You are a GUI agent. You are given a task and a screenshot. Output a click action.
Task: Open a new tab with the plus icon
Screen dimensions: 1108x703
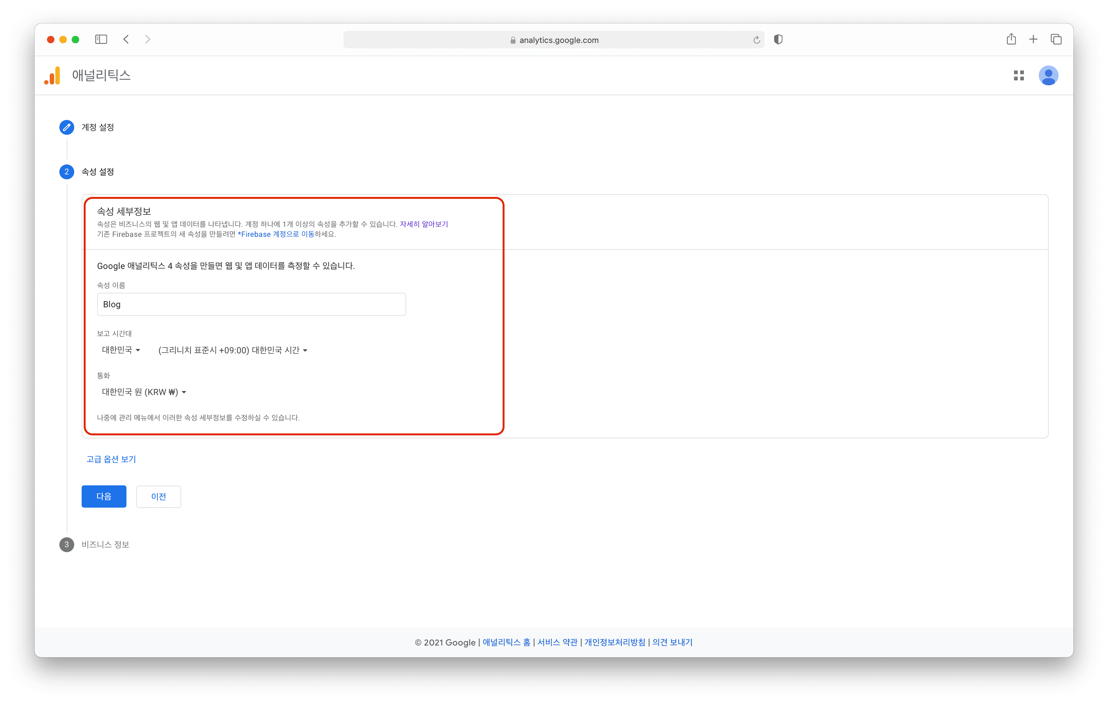pyautogui.click(x=1033, y=40)
